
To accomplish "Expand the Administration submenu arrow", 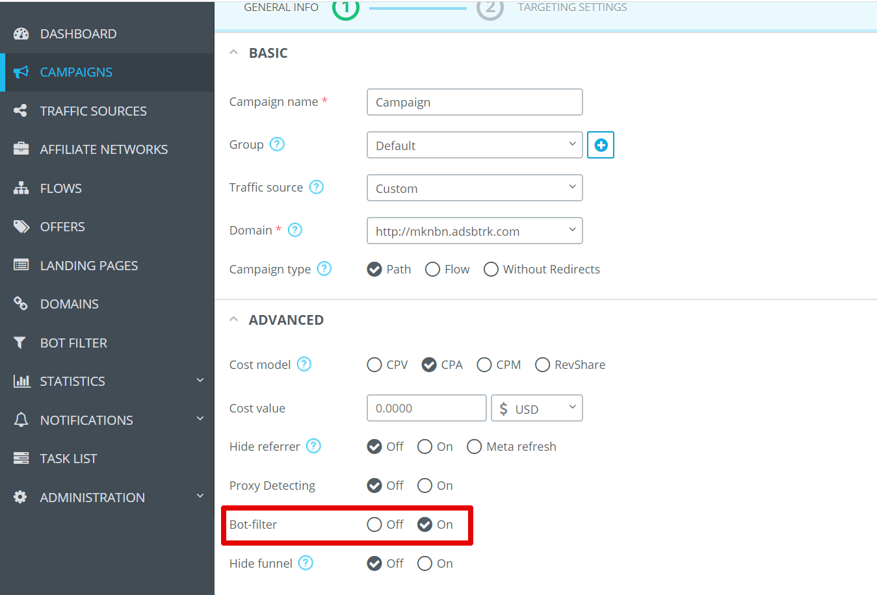I will click(200, 496).
